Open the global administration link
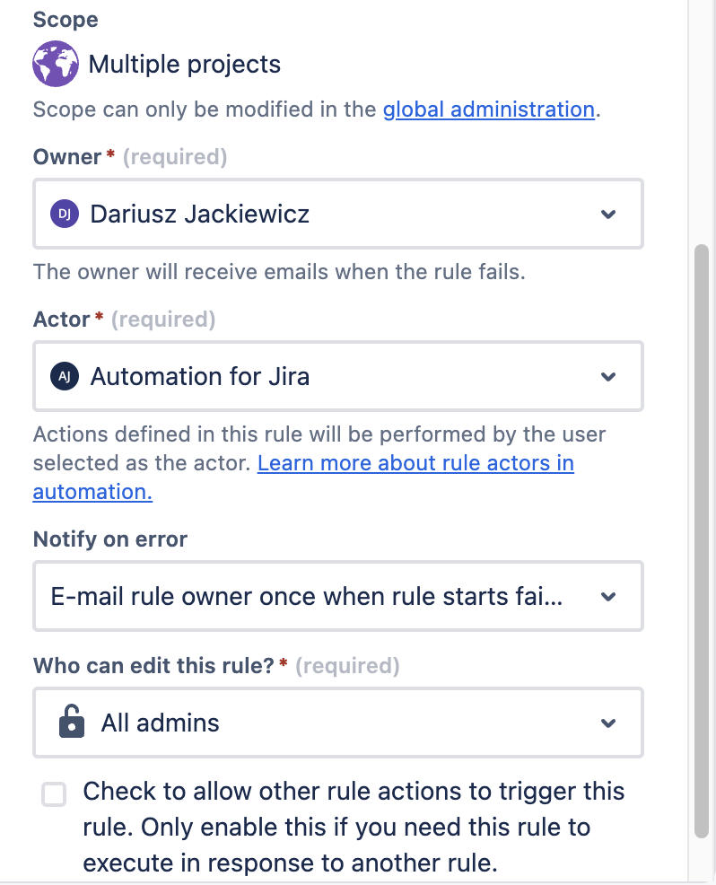This screenshot has width=716, height=885. coord(488,109)
